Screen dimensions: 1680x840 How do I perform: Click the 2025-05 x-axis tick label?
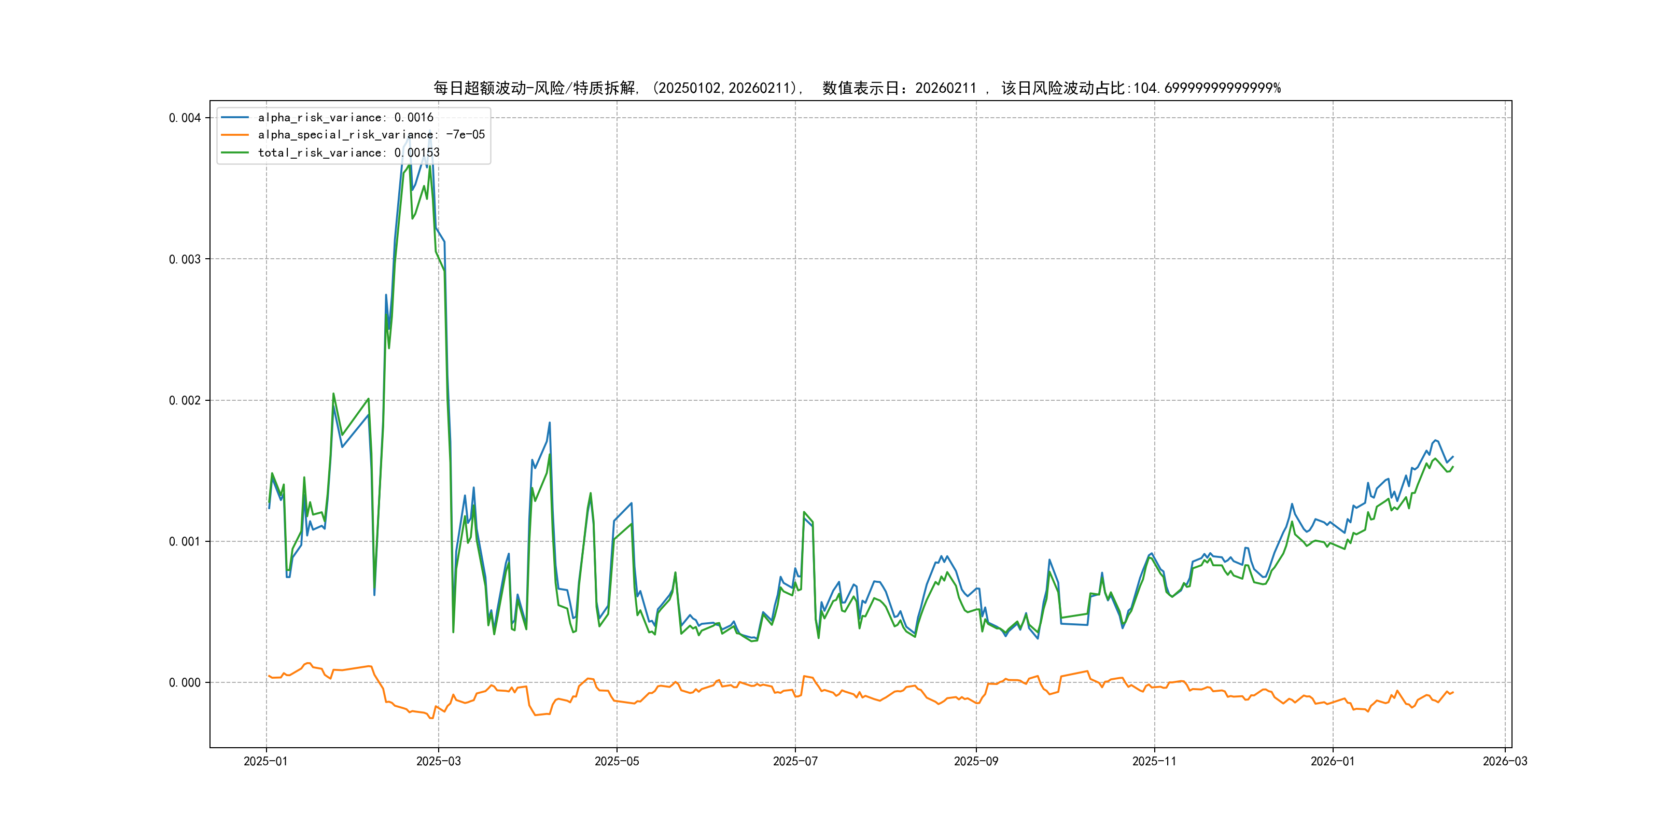pyautogui.click(x=617, y=761)
